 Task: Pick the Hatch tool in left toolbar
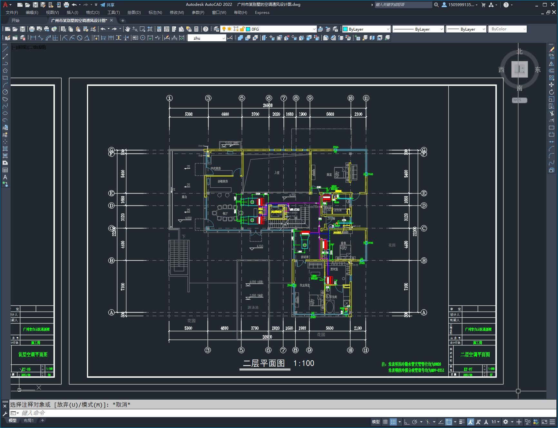(5, 149)
